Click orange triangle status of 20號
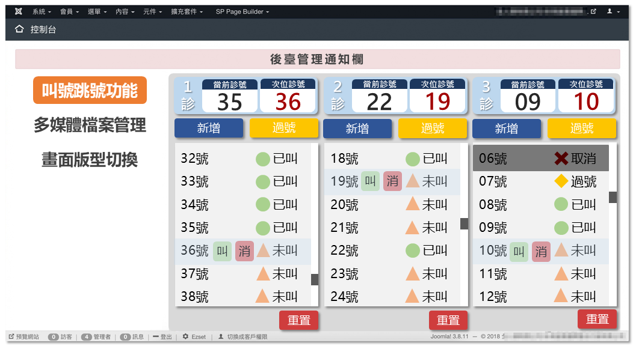This screenshot has width=636, height=349. [413, 204]
